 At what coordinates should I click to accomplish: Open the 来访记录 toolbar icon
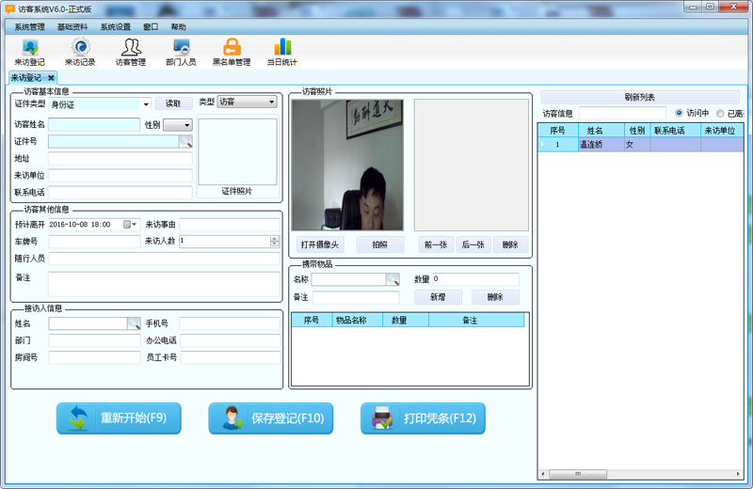point(80,52)
